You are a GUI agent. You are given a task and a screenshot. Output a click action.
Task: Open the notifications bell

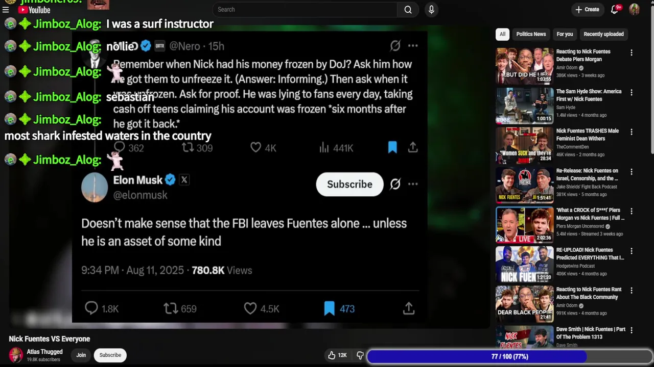[615, 9]
